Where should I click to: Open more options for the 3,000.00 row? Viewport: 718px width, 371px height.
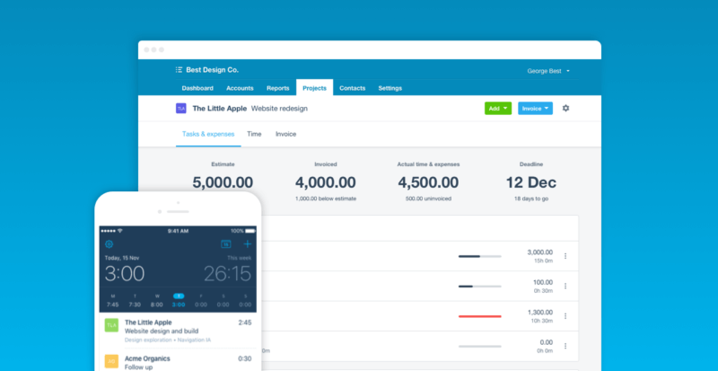565,256
